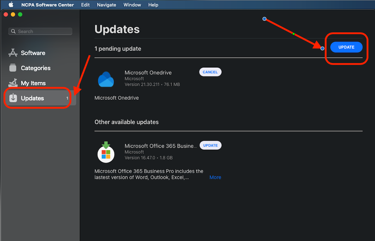Open the Navigate menu
Viewport: 375px width, 241px height.
click(106, 5)
